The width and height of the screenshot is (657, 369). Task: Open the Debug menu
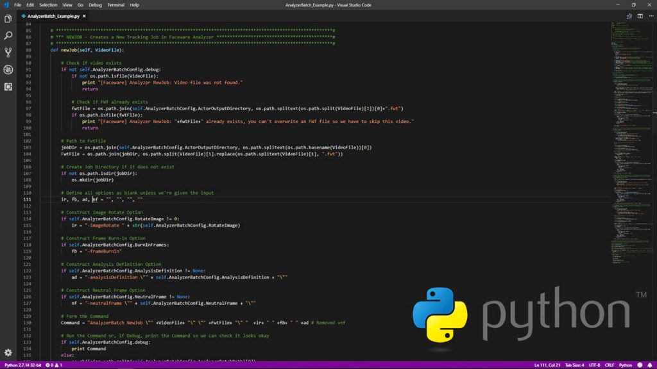95,5
